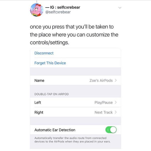Image resolution: width=151 pixels, height=151 pixels.
Task: Open the Right double-tap setting row
Action: 75,112
